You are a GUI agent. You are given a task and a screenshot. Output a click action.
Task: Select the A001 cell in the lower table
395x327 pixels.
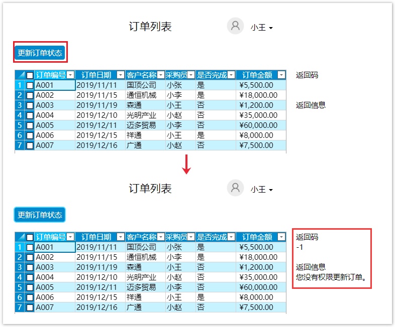[54, 247]
